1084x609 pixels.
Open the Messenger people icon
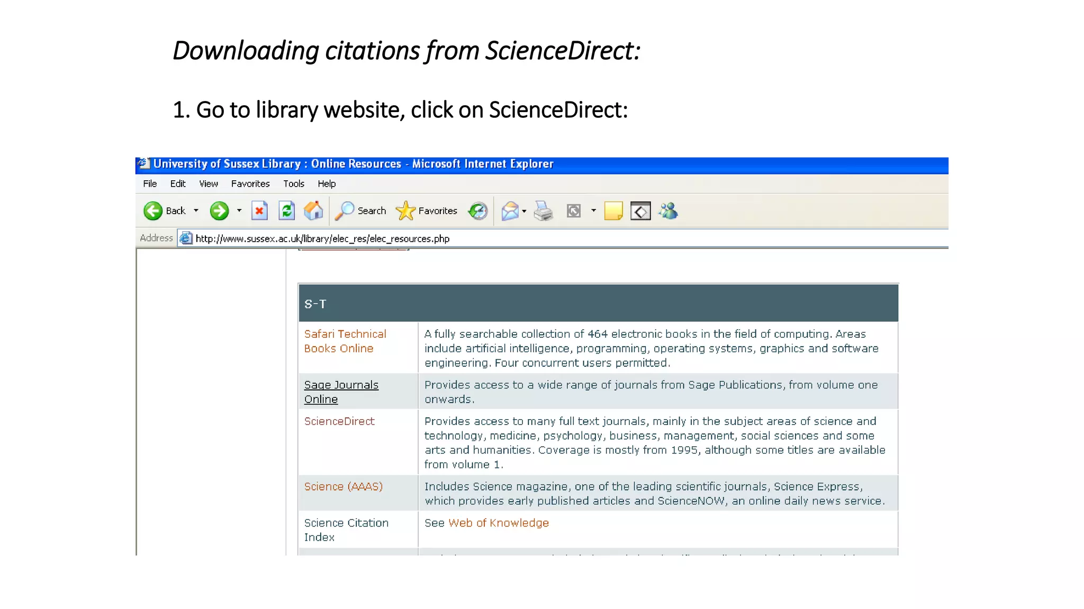668,211
